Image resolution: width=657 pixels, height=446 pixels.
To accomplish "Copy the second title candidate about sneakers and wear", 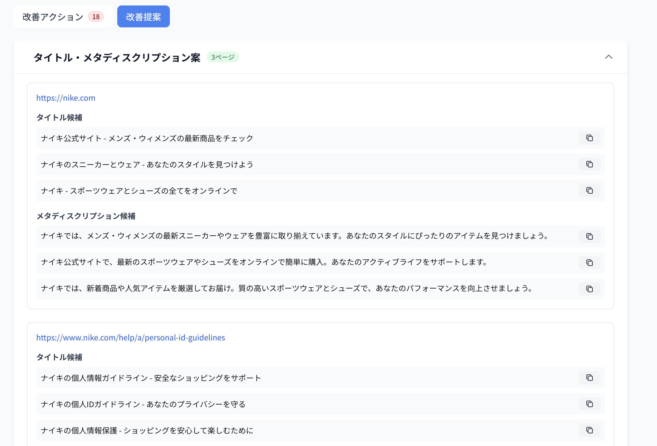I will [589, 164].
